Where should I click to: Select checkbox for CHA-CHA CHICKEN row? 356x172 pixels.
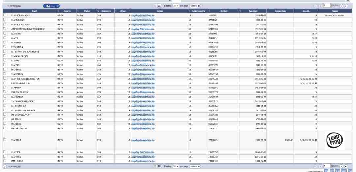point(5,92)
